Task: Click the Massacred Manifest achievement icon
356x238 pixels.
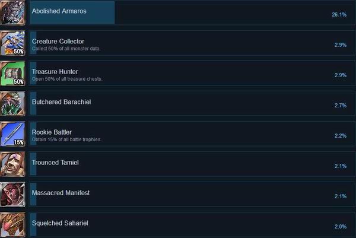Action: coord(12,194)
